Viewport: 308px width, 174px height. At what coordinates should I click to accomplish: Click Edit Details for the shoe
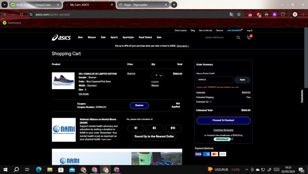point(84,94)
